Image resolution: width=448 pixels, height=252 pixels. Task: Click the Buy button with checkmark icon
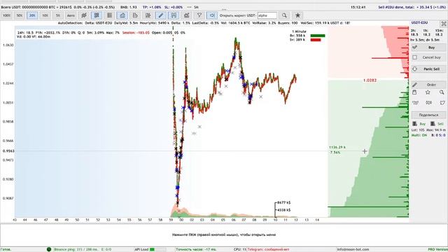(428, 48)
